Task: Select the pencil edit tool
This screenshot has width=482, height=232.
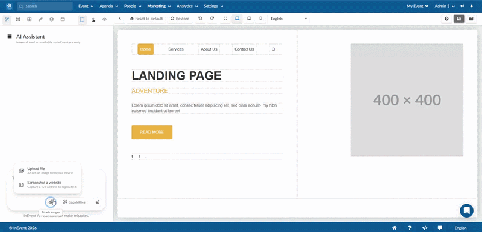Action: 40,19
